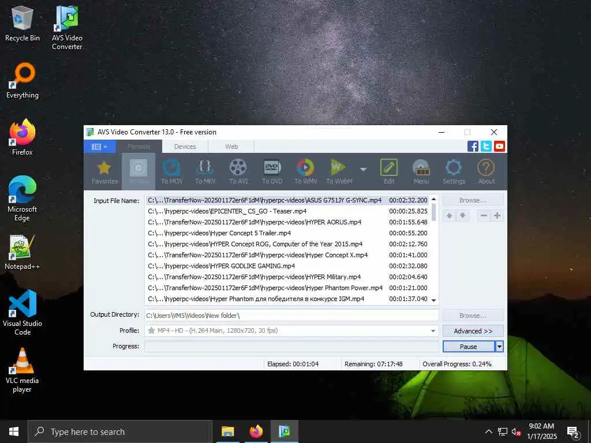Open the Favorites formats icon
Screen dimensions: 591x443
[x=104, y=172]
